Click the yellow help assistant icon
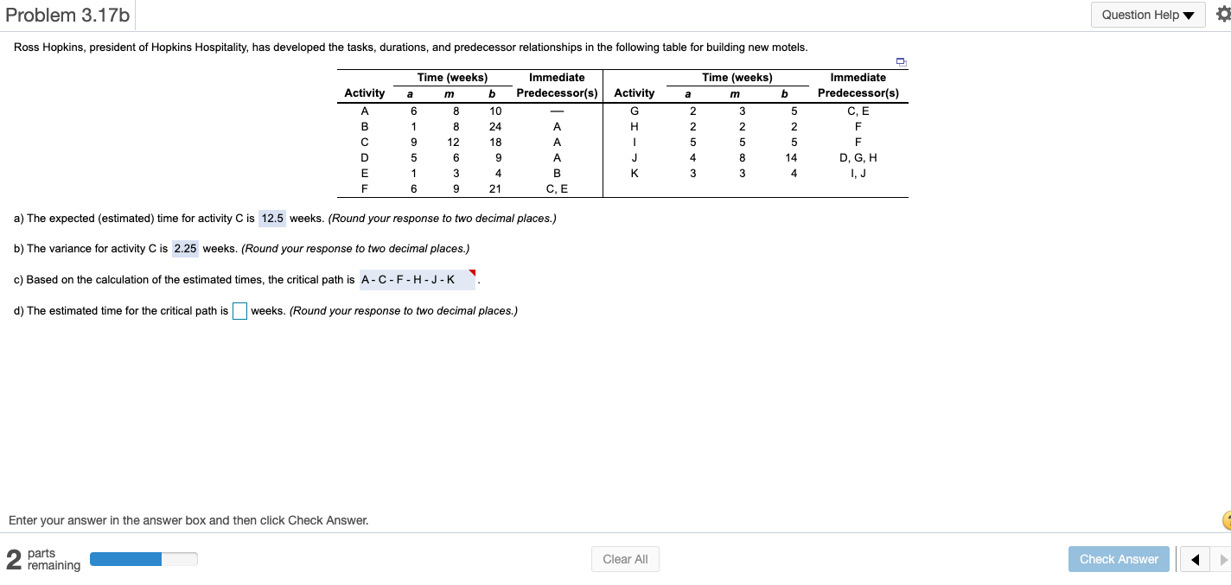Image resolution: width=1231 pixels, height=585 pixels. (x=1226, y=520)
